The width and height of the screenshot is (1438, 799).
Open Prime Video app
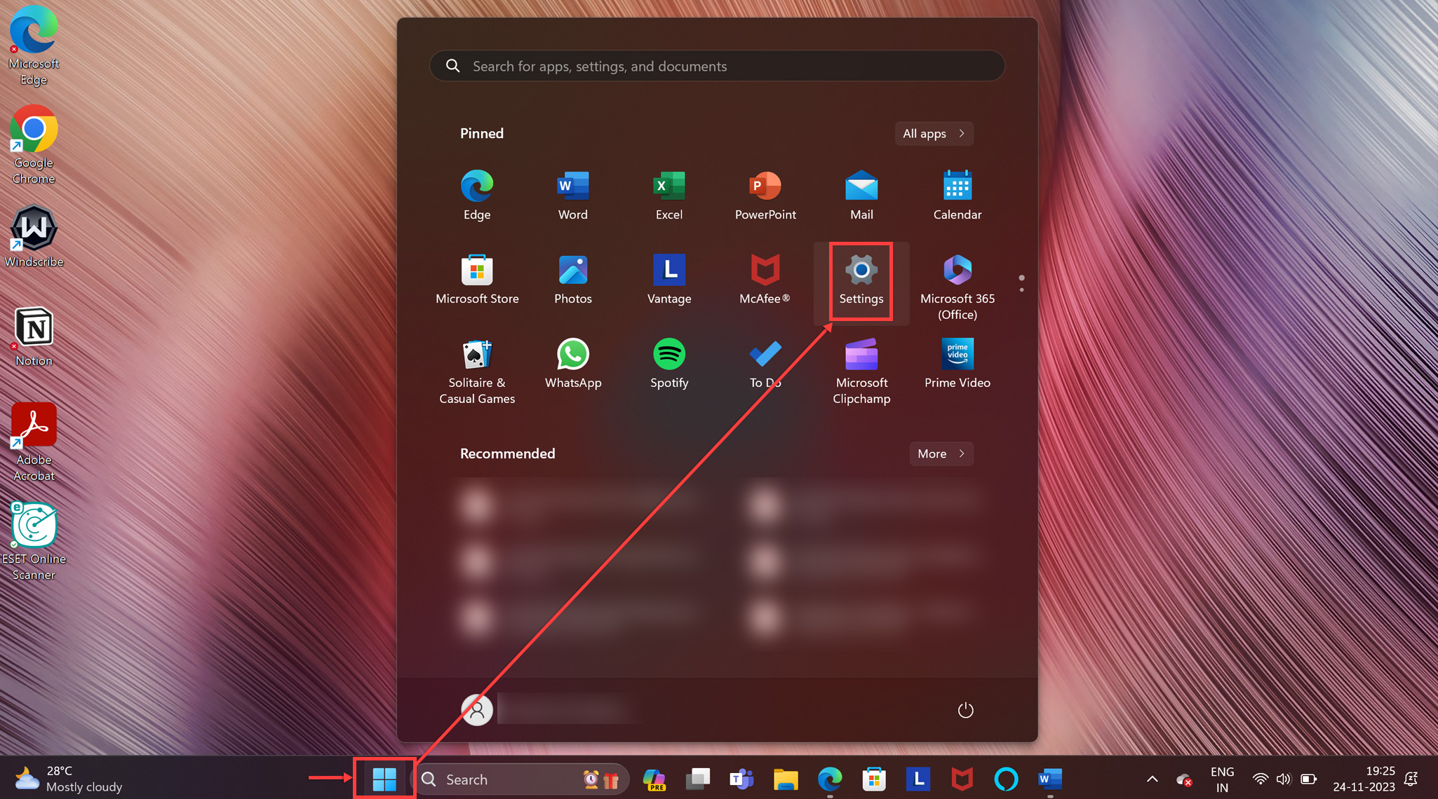(x=957, y=363)
